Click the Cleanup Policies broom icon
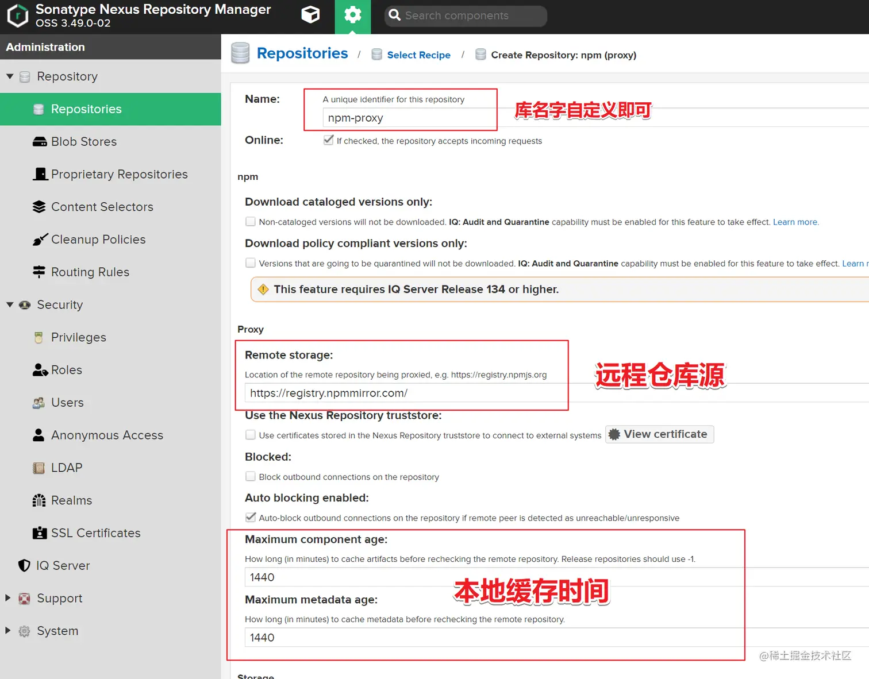Screen dimensions: 869x679 pyautogui.click(x=40, y=240)
